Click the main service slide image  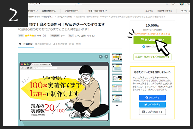(64, 90)
